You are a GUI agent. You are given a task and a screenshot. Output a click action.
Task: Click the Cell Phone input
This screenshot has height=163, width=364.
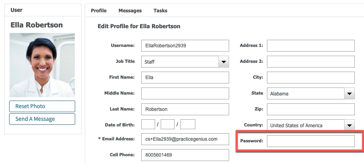pyautogui.click(x=185, y=155)
